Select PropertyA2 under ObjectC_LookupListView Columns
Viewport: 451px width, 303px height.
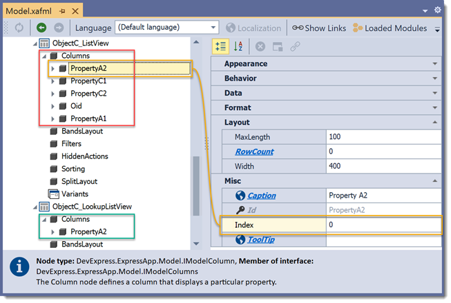point(88,231)
